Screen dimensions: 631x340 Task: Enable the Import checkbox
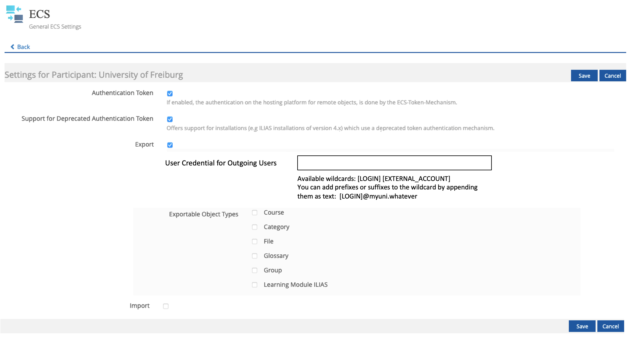click(x=166, y=306)
